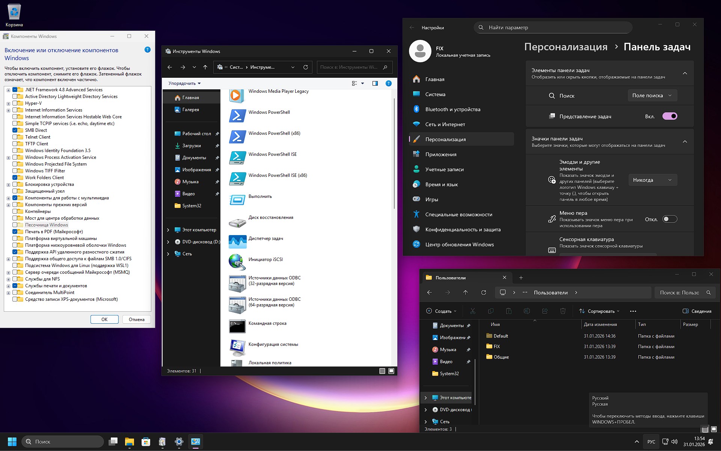This screenshot has height=451, width=721.
Task: Uncheck the SMB Direct checkbox
Action: point(15,130)
